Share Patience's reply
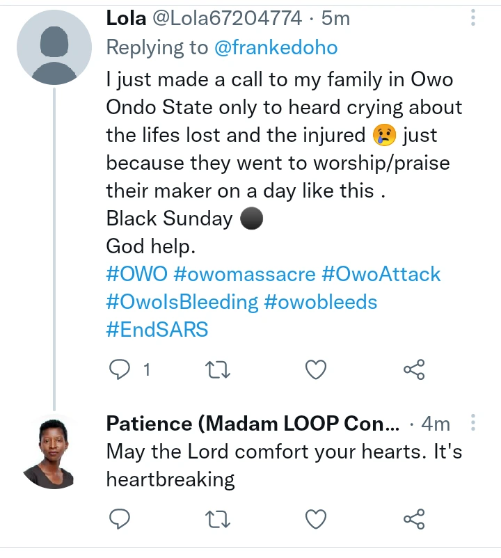Viewport: 501px width, 558px height. tap(414, 518)
